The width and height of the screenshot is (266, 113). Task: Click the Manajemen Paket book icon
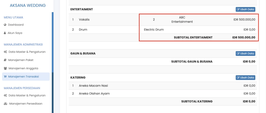(5, 60)
